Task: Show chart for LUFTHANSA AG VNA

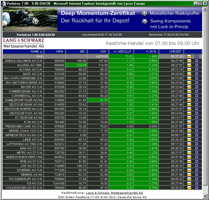Action: click(189, 144)
